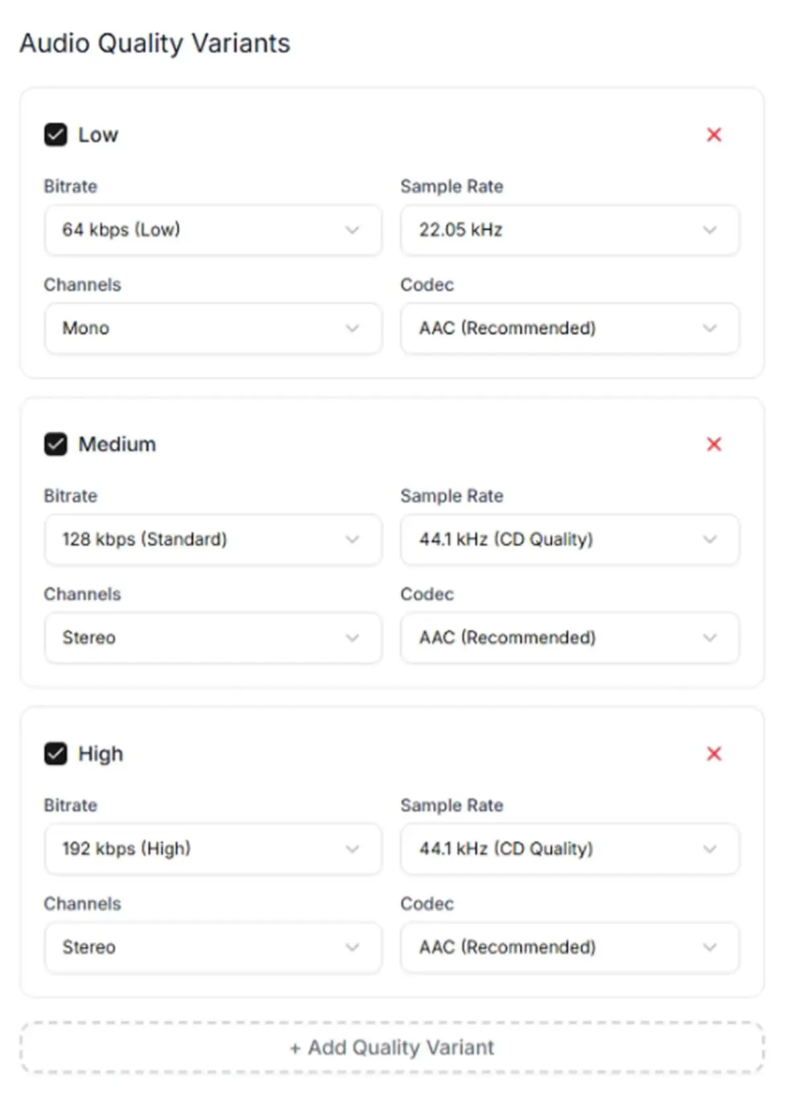Open the 192 kbps (High) bitrate dropdown
The image size is (792, 1102).
point(213,849)
